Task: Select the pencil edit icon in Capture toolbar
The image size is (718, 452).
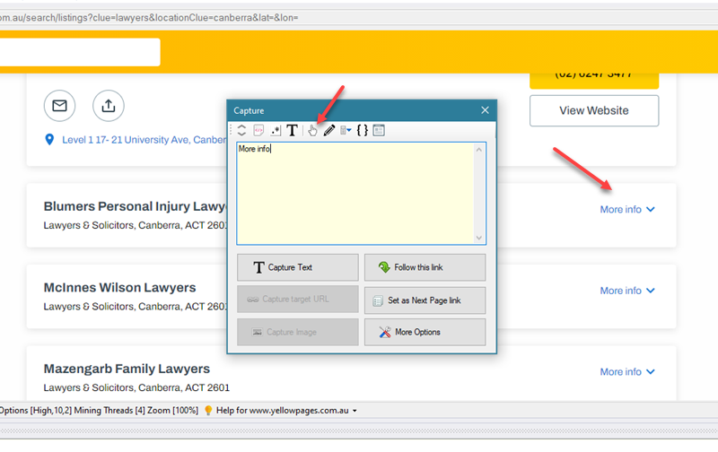Action: [328, 130]
